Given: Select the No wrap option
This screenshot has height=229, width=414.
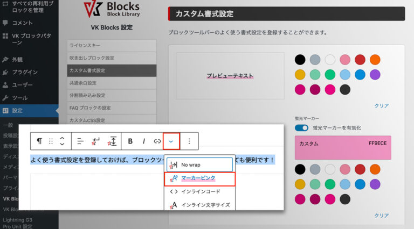Looking at the screenshot, I should 199,164.
